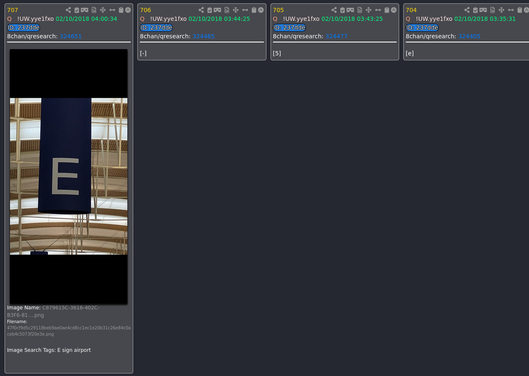Choose the four-way move arrows on post 704
529x376 pixels.
[501, 10]
